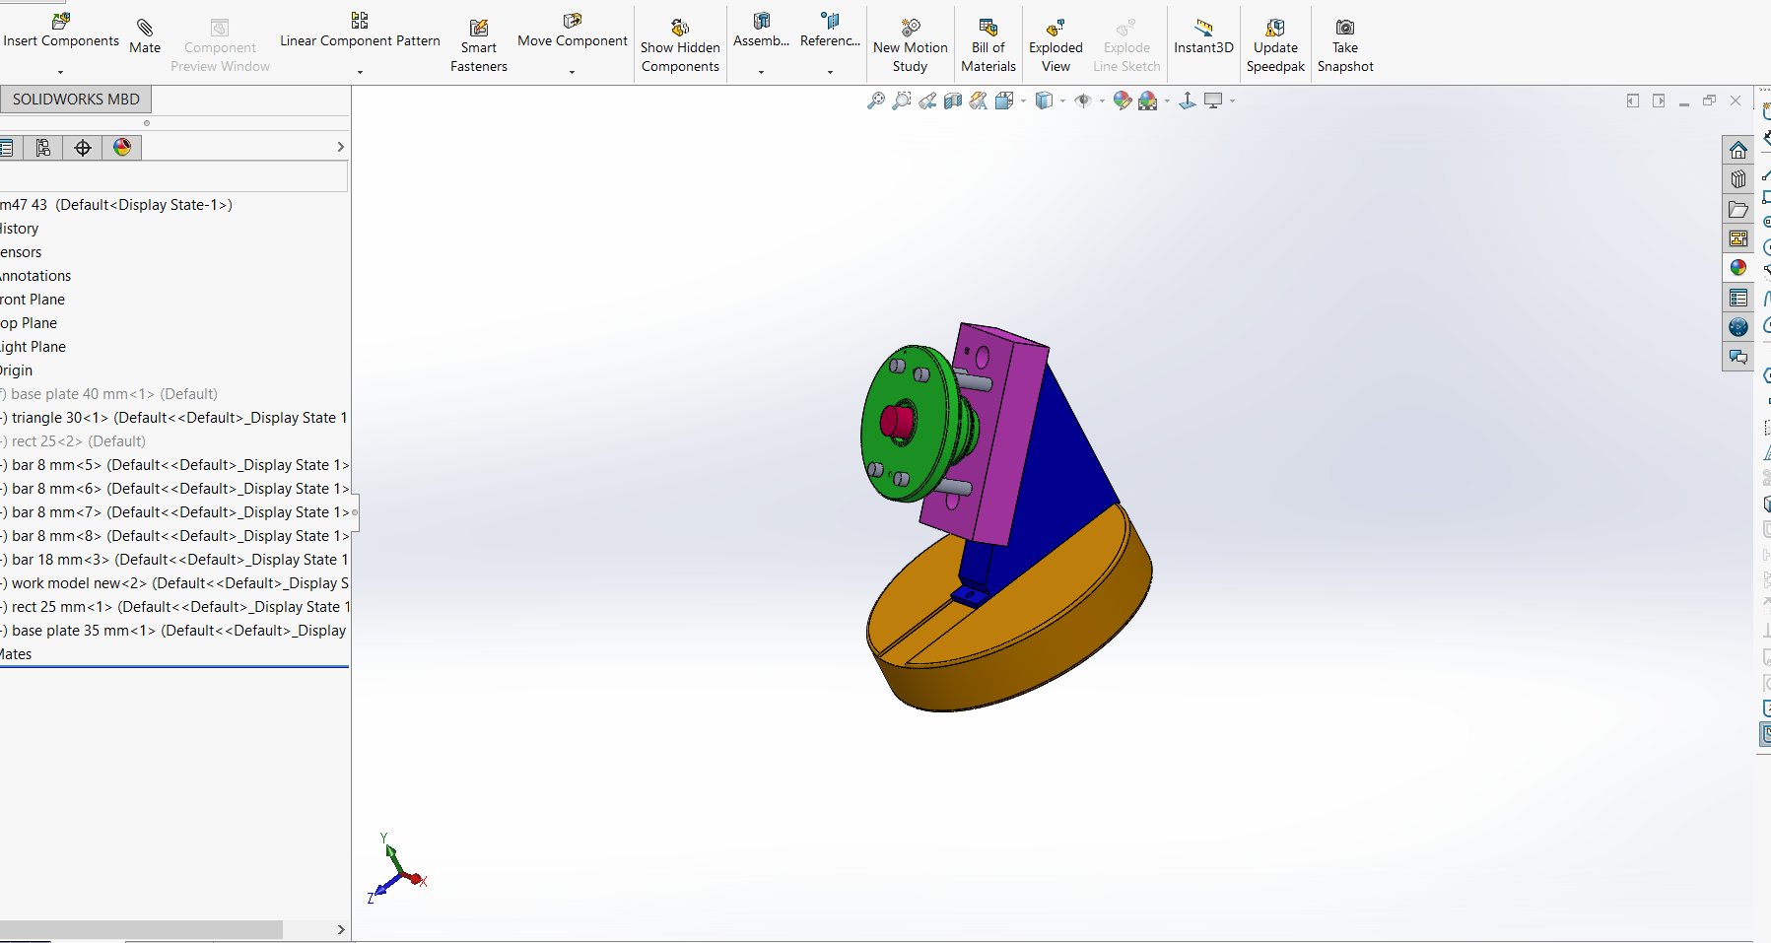Open Bill of Materials

(x=988, y=45)
